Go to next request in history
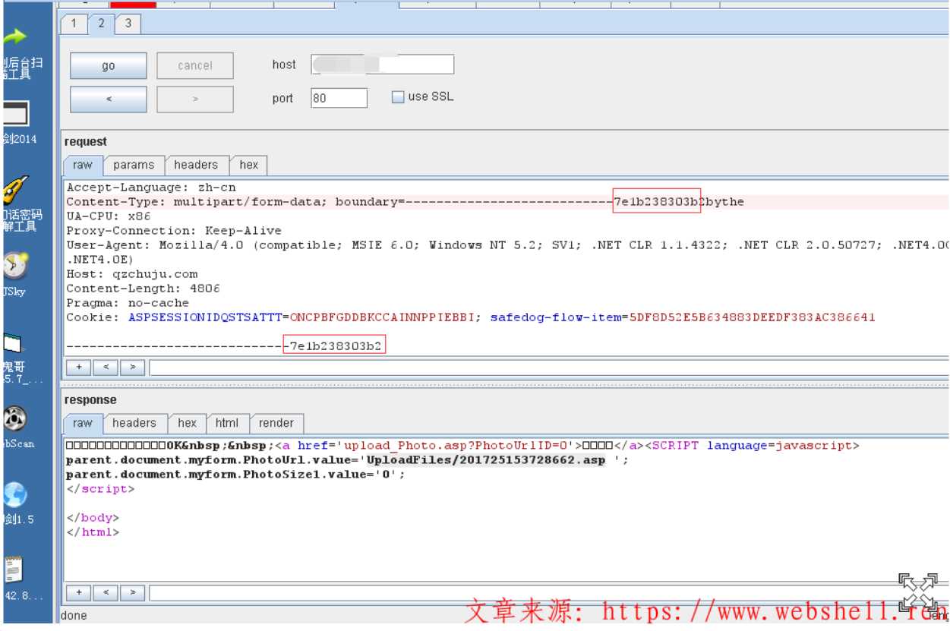This screenshot has width=950, height=631. click(195, 99)
